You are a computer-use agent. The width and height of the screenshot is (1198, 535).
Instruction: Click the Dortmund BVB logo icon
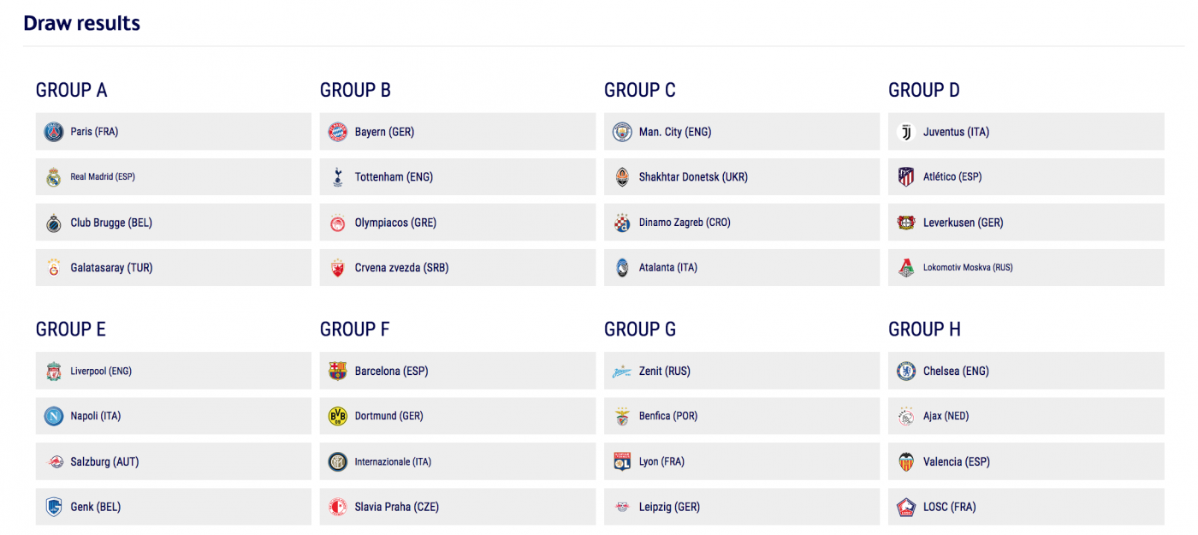coord(338,417)
